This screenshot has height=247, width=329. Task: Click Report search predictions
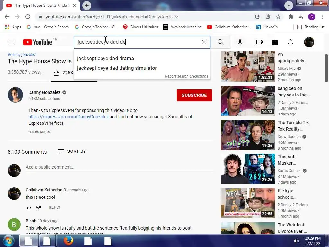[187, 76]
